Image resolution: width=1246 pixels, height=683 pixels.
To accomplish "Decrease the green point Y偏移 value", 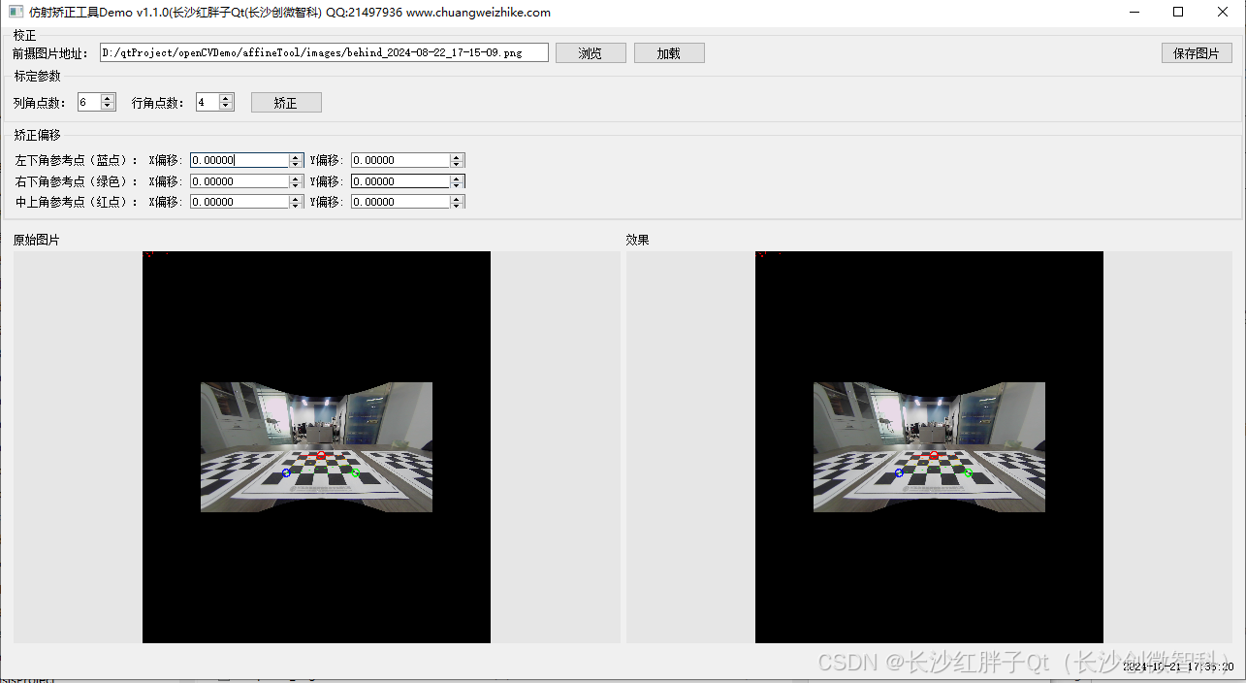I will [456, 184].
